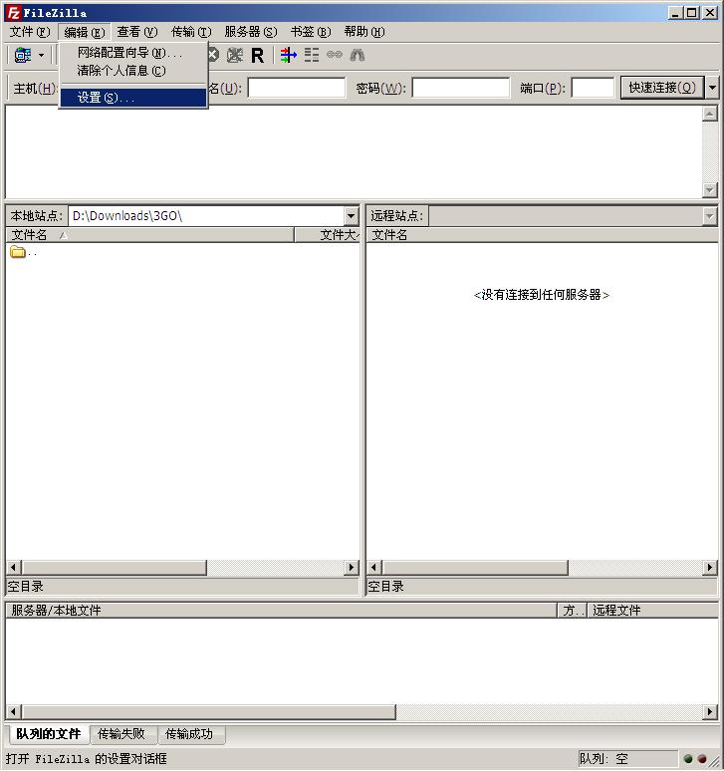
Task: Toggle directory comparison icon
Action: pyautogui.click(x=311, y=55)
